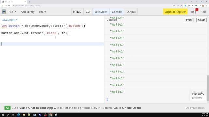Open the Chrome three-dot menu

pos(207,6)
